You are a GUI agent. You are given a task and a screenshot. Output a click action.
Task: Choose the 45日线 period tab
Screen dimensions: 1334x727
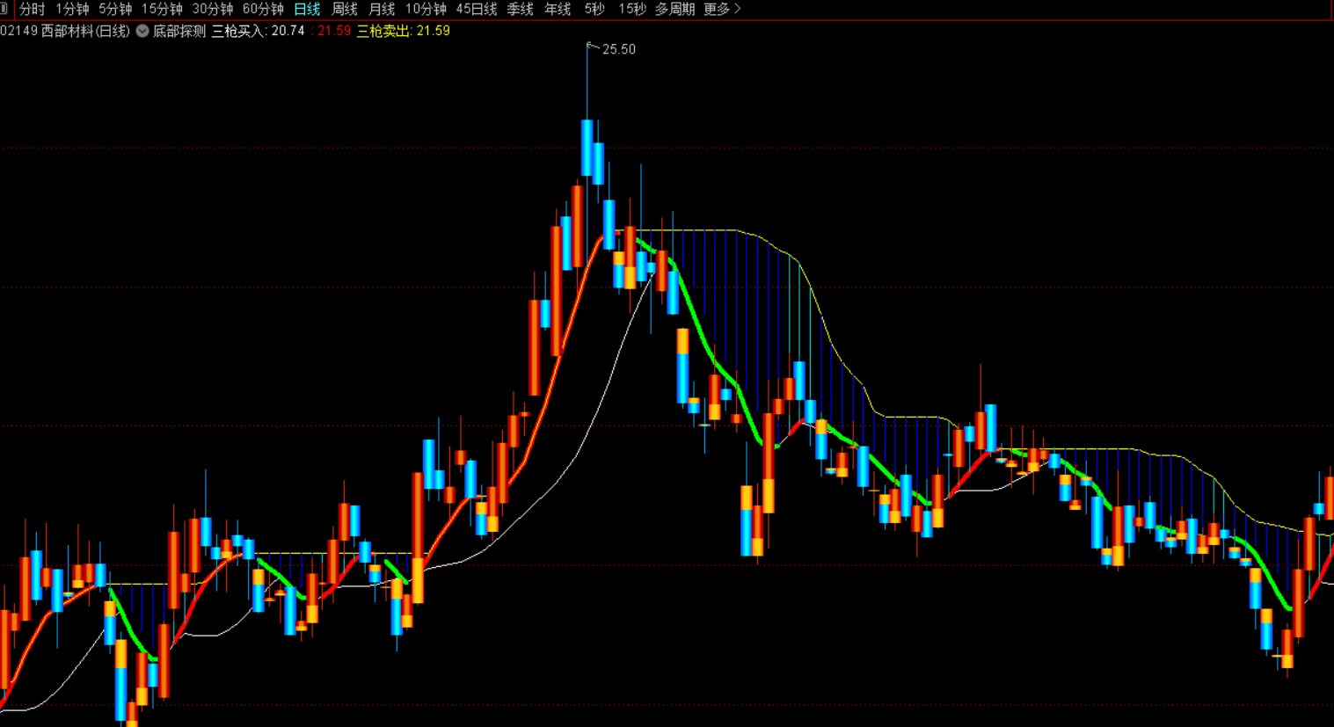point(477,9)
